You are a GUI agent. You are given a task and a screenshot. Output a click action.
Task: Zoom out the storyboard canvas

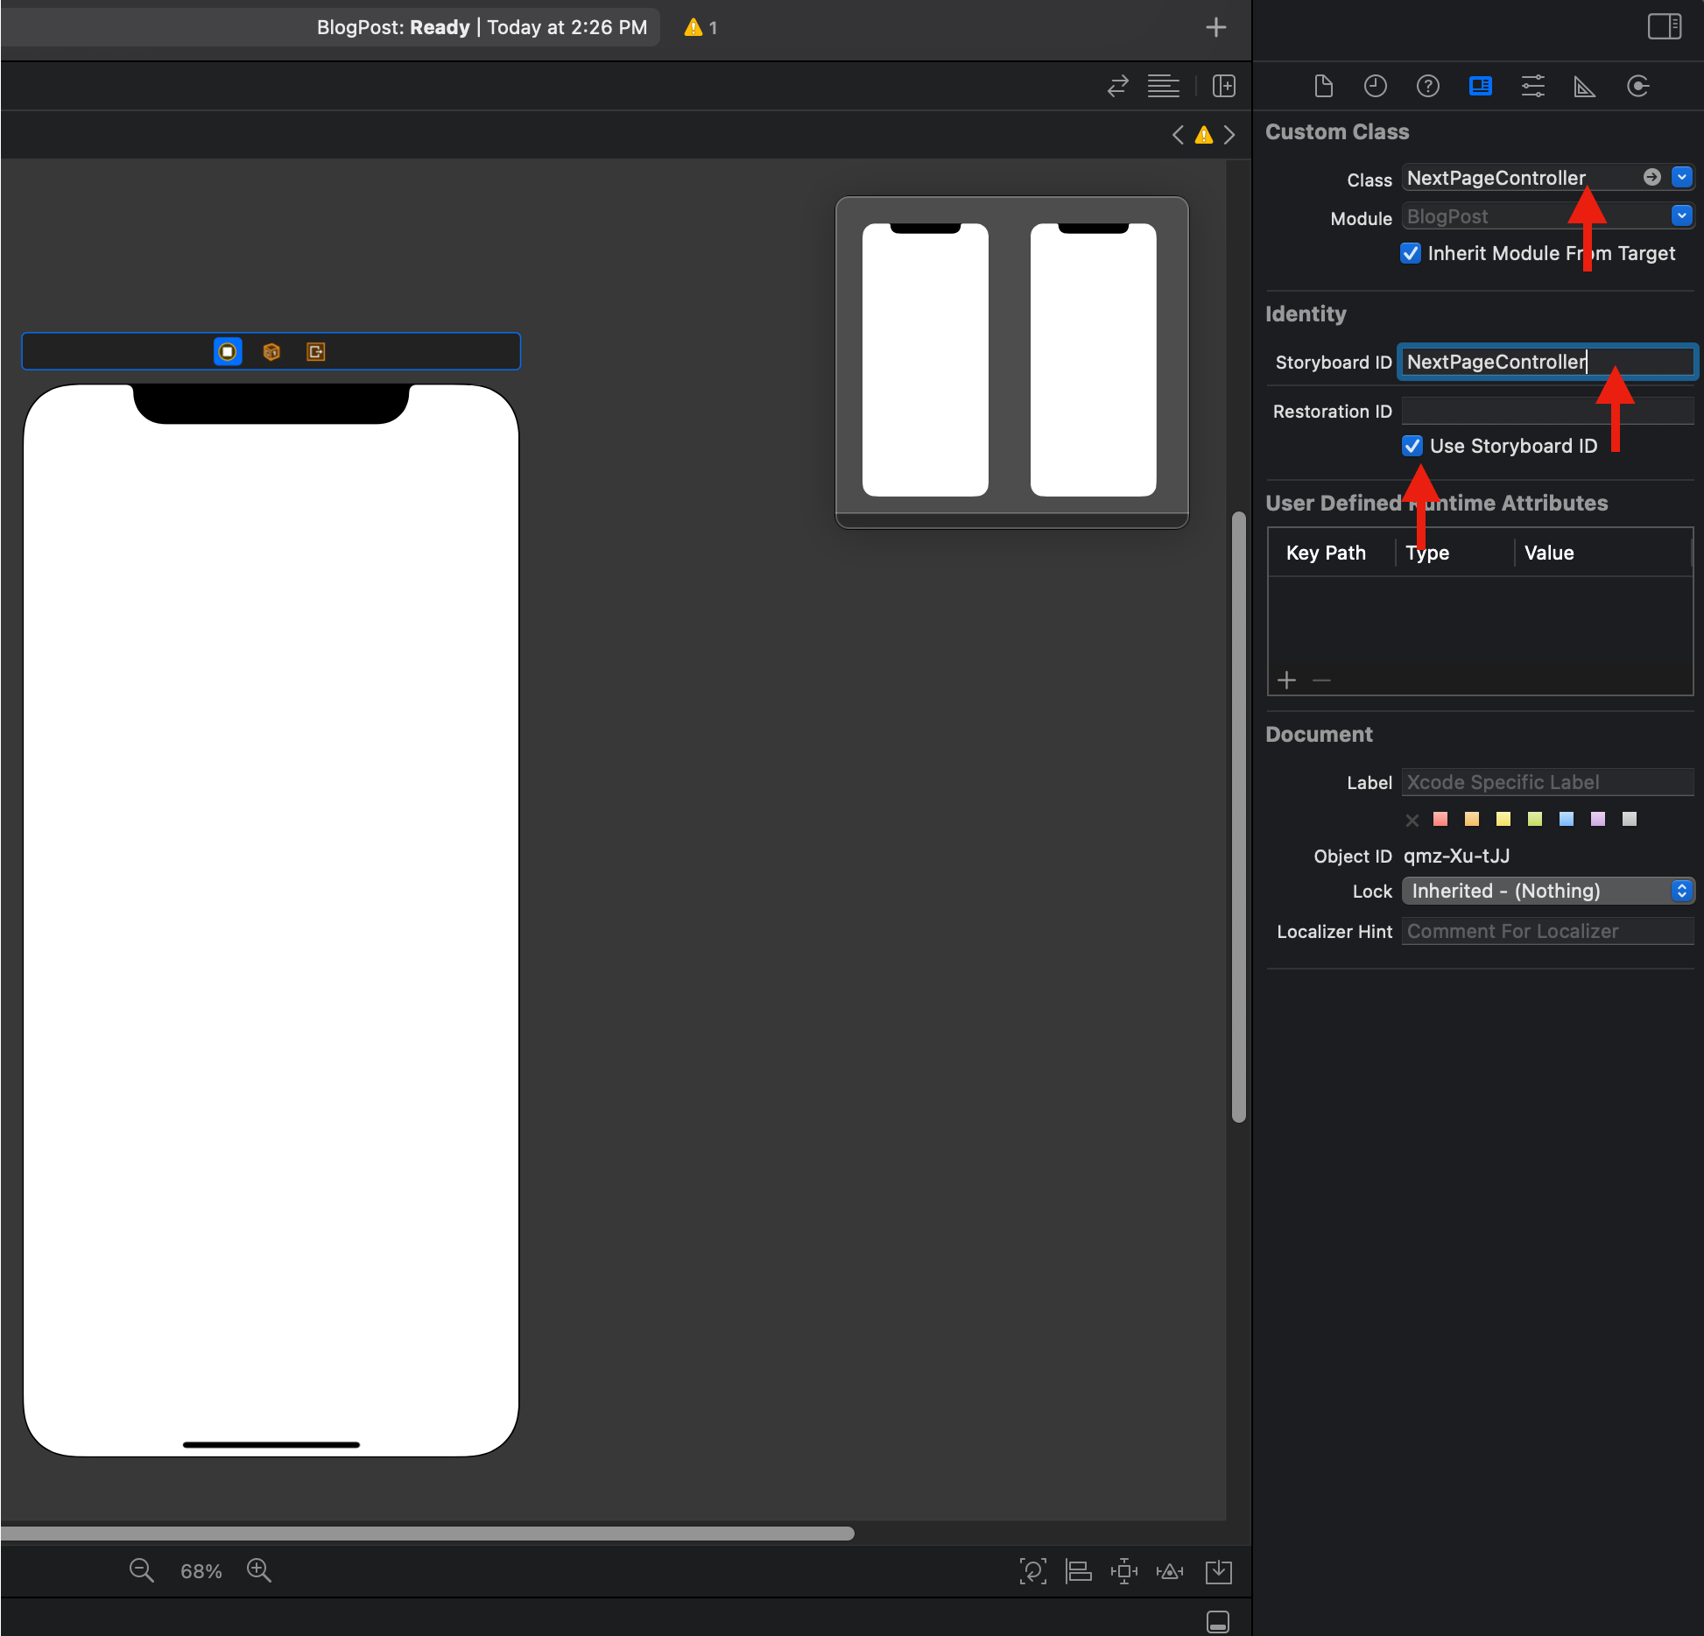(141, 1570)
